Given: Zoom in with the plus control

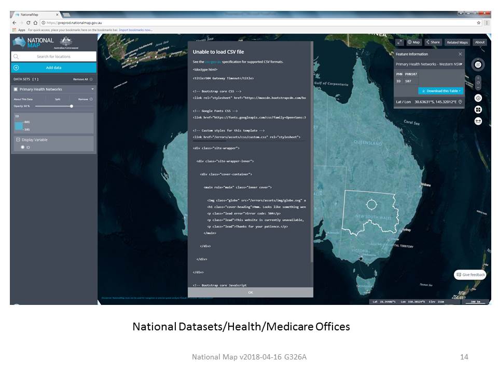Looking at the screenshot, I should [478, 78].
